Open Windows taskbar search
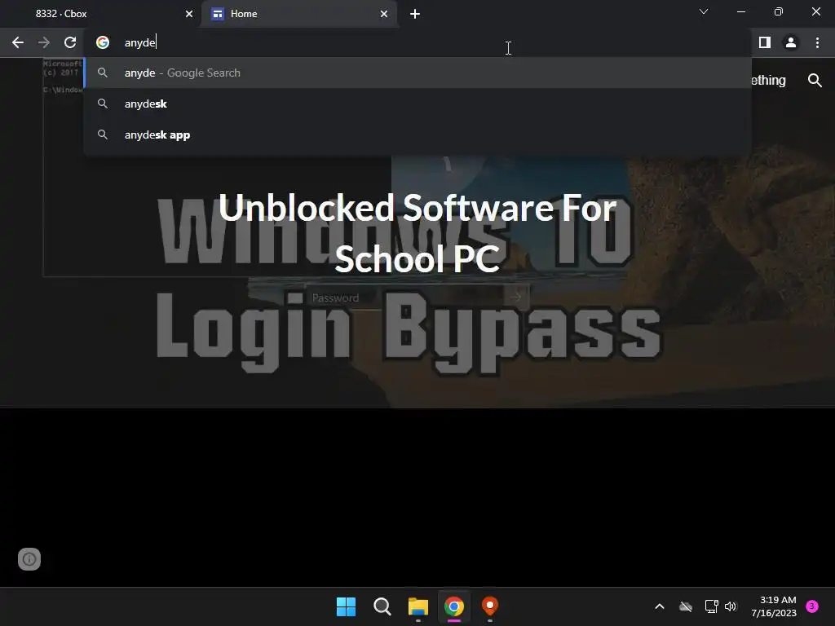Image resolution: width=835 pixels, height=626 pixels. 382,606
